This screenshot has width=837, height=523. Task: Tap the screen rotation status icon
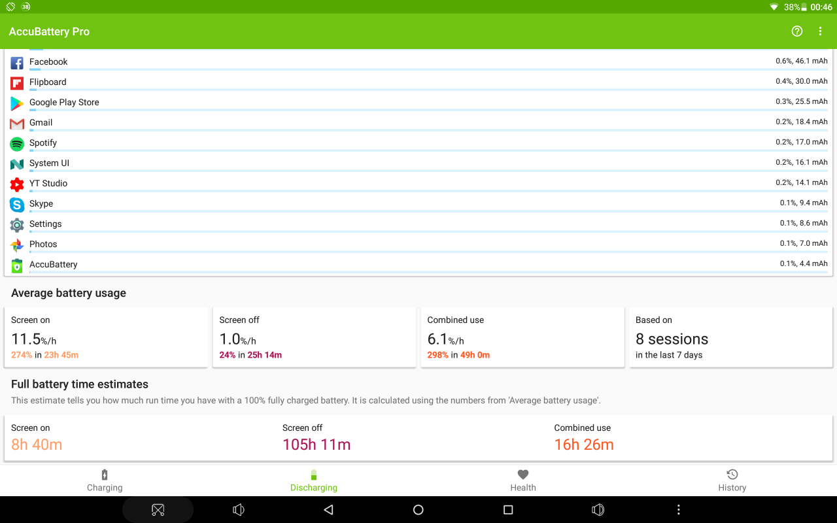click(10, 7)
